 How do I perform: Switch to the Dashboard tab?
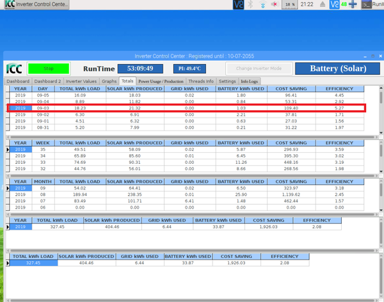[x=18, y=82]
